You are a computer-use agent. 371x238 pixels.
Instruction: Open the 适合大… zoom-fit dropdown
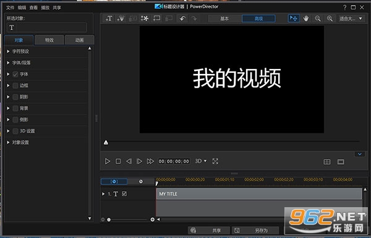click(351, 18)
